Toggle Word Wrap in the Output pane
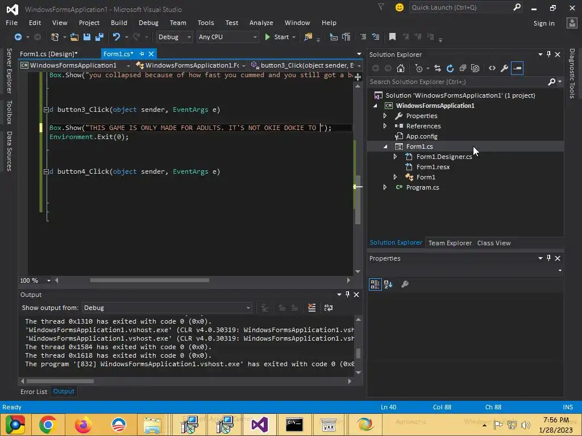 (329, 308)
